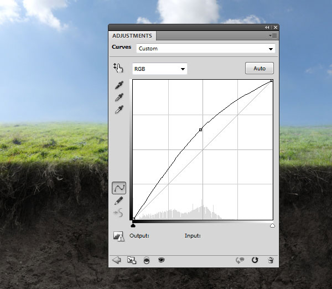332x289 pixels.
Task: Click the Input label
Action: click(x=193, y=236)
